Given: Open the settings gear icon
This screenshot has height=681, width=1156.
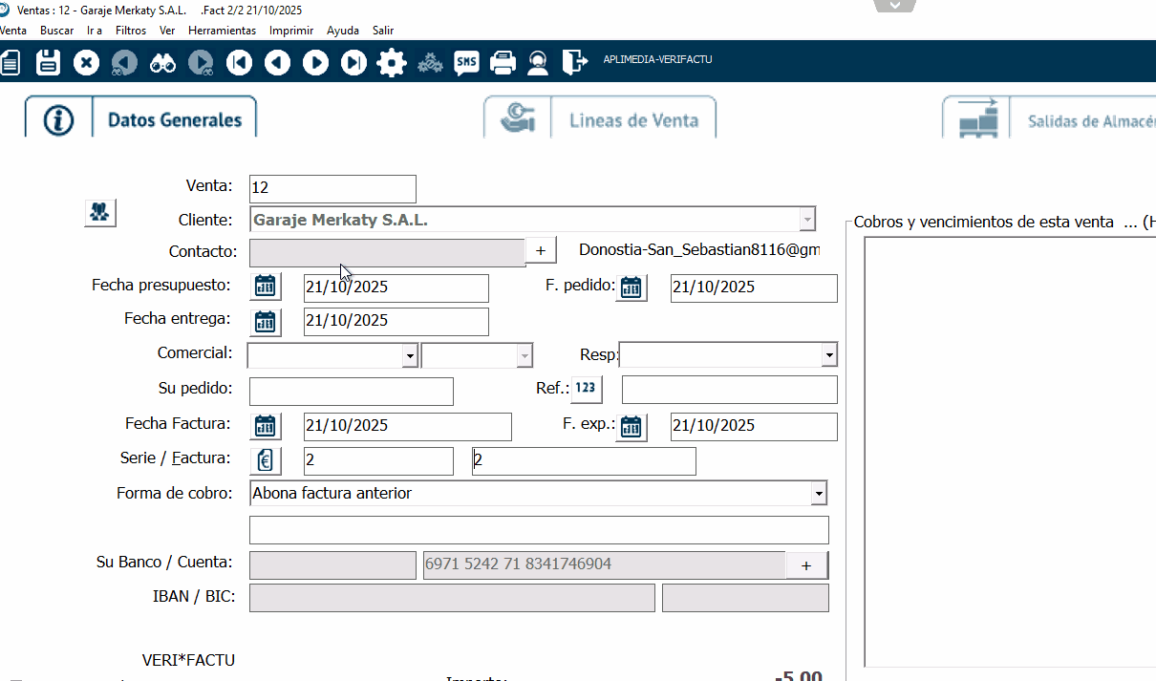Looking at the screenshot, I should [x=392, y=63].
